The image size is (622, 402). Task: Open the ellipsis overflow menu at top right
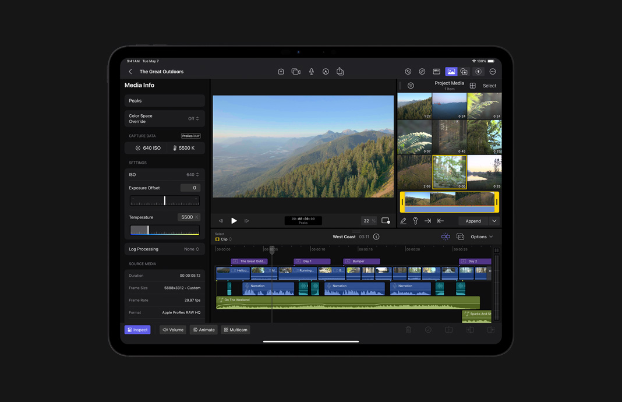pyautogui.click(x=492, y=71)
